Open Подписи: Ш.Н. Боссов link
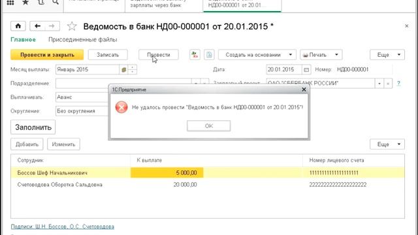 pos(63,227)
